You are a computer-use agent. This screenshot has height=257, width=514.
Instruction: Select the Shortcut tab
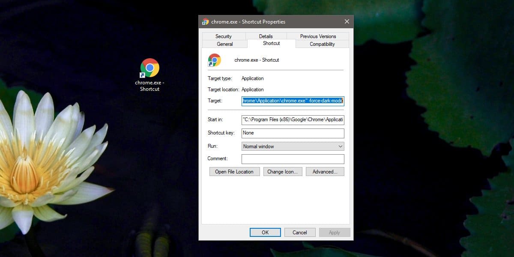[272, 43]
